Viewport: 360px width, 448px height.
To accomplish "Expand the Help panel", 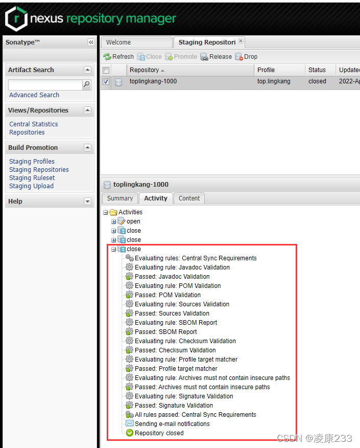I will [88, 201].
